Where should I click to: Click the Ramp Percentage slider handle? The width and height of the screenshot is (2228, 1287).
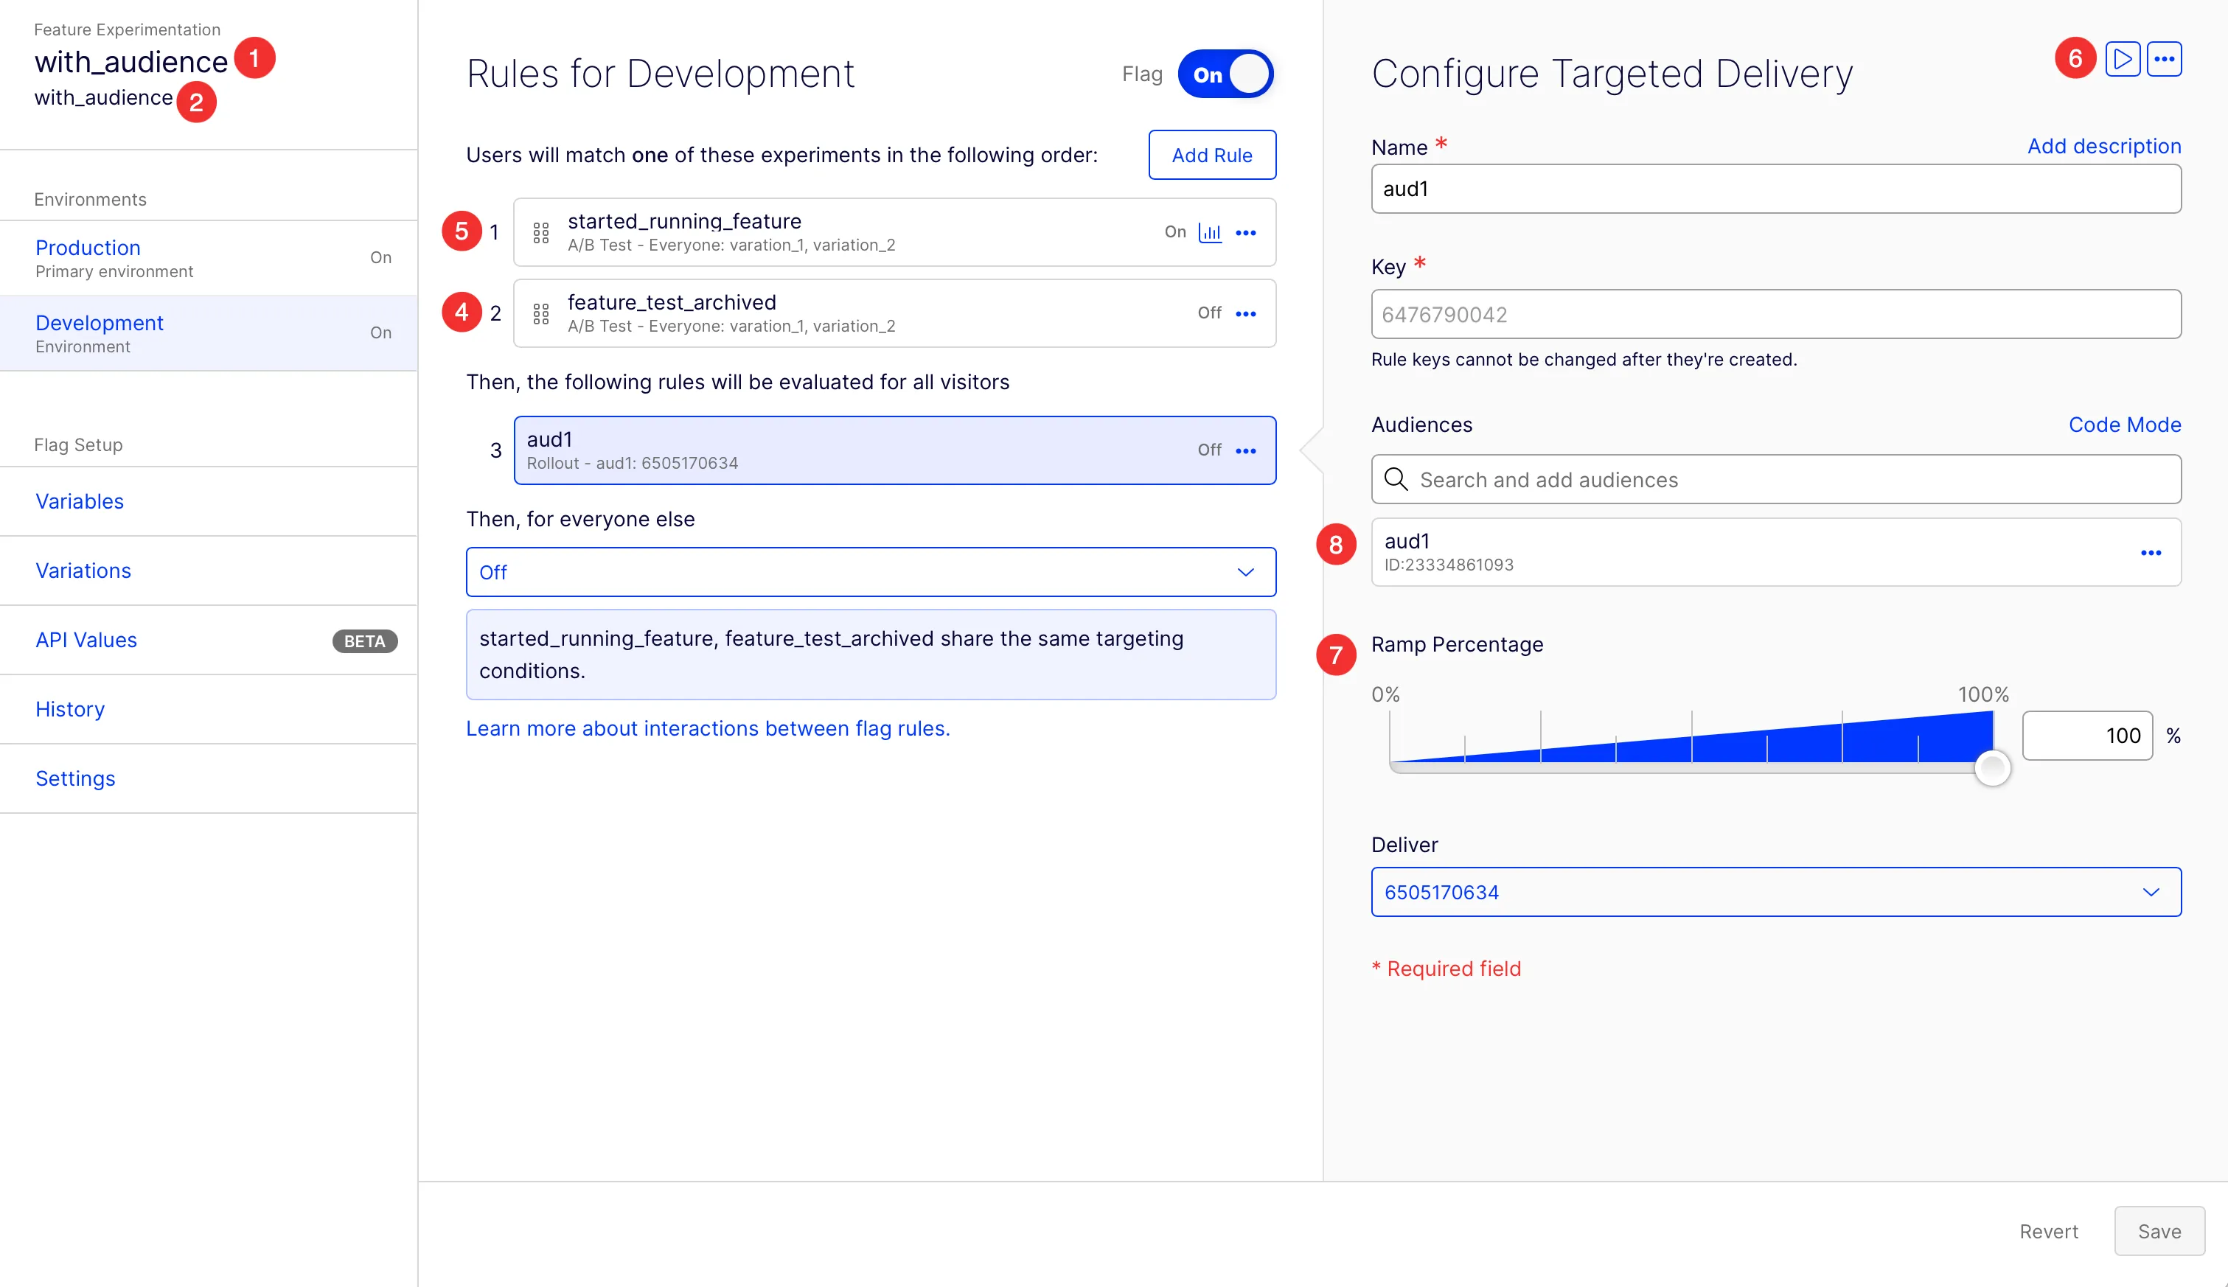click(1992, 767)
